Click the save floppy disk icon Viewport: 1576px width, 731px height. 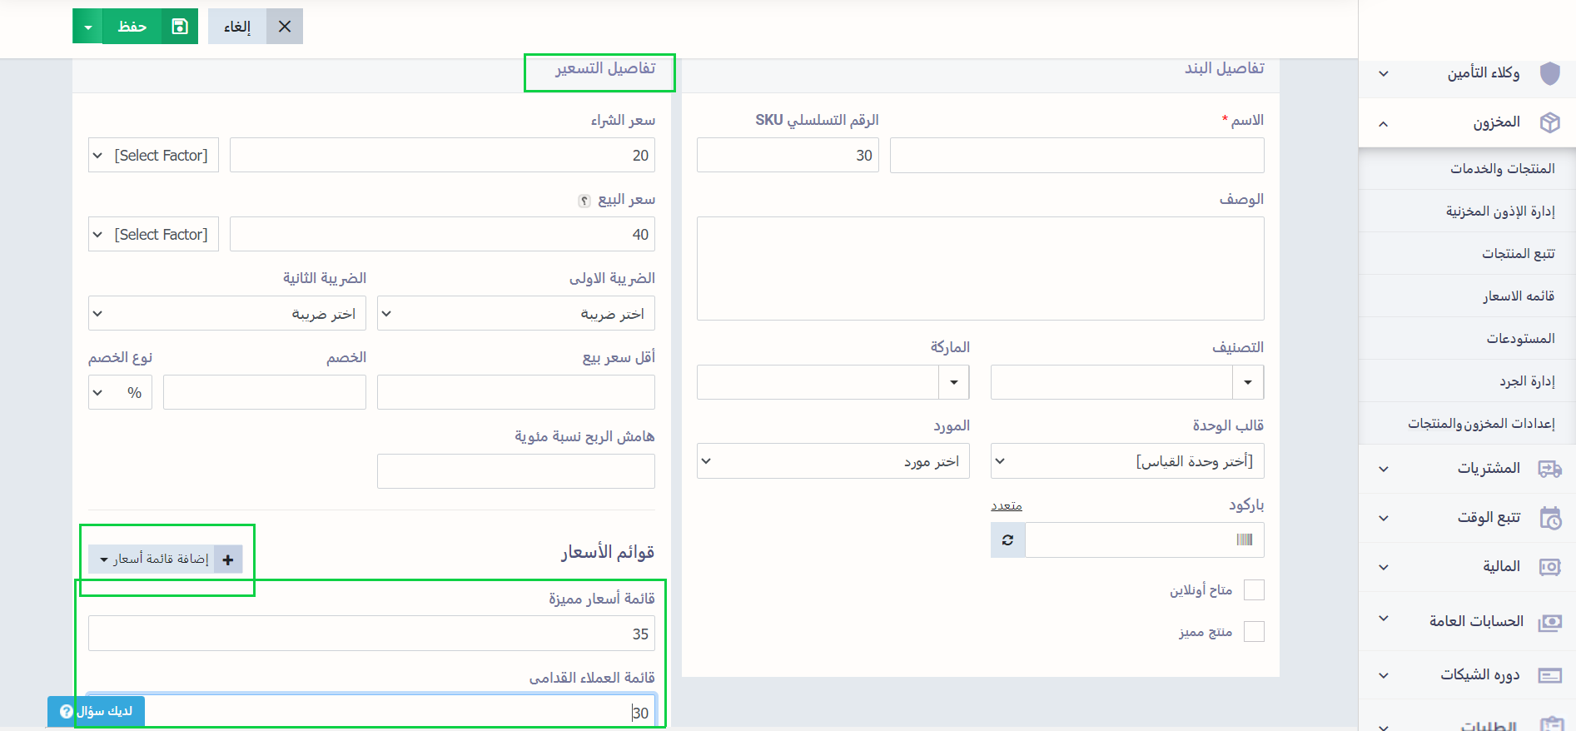point(180,27)
